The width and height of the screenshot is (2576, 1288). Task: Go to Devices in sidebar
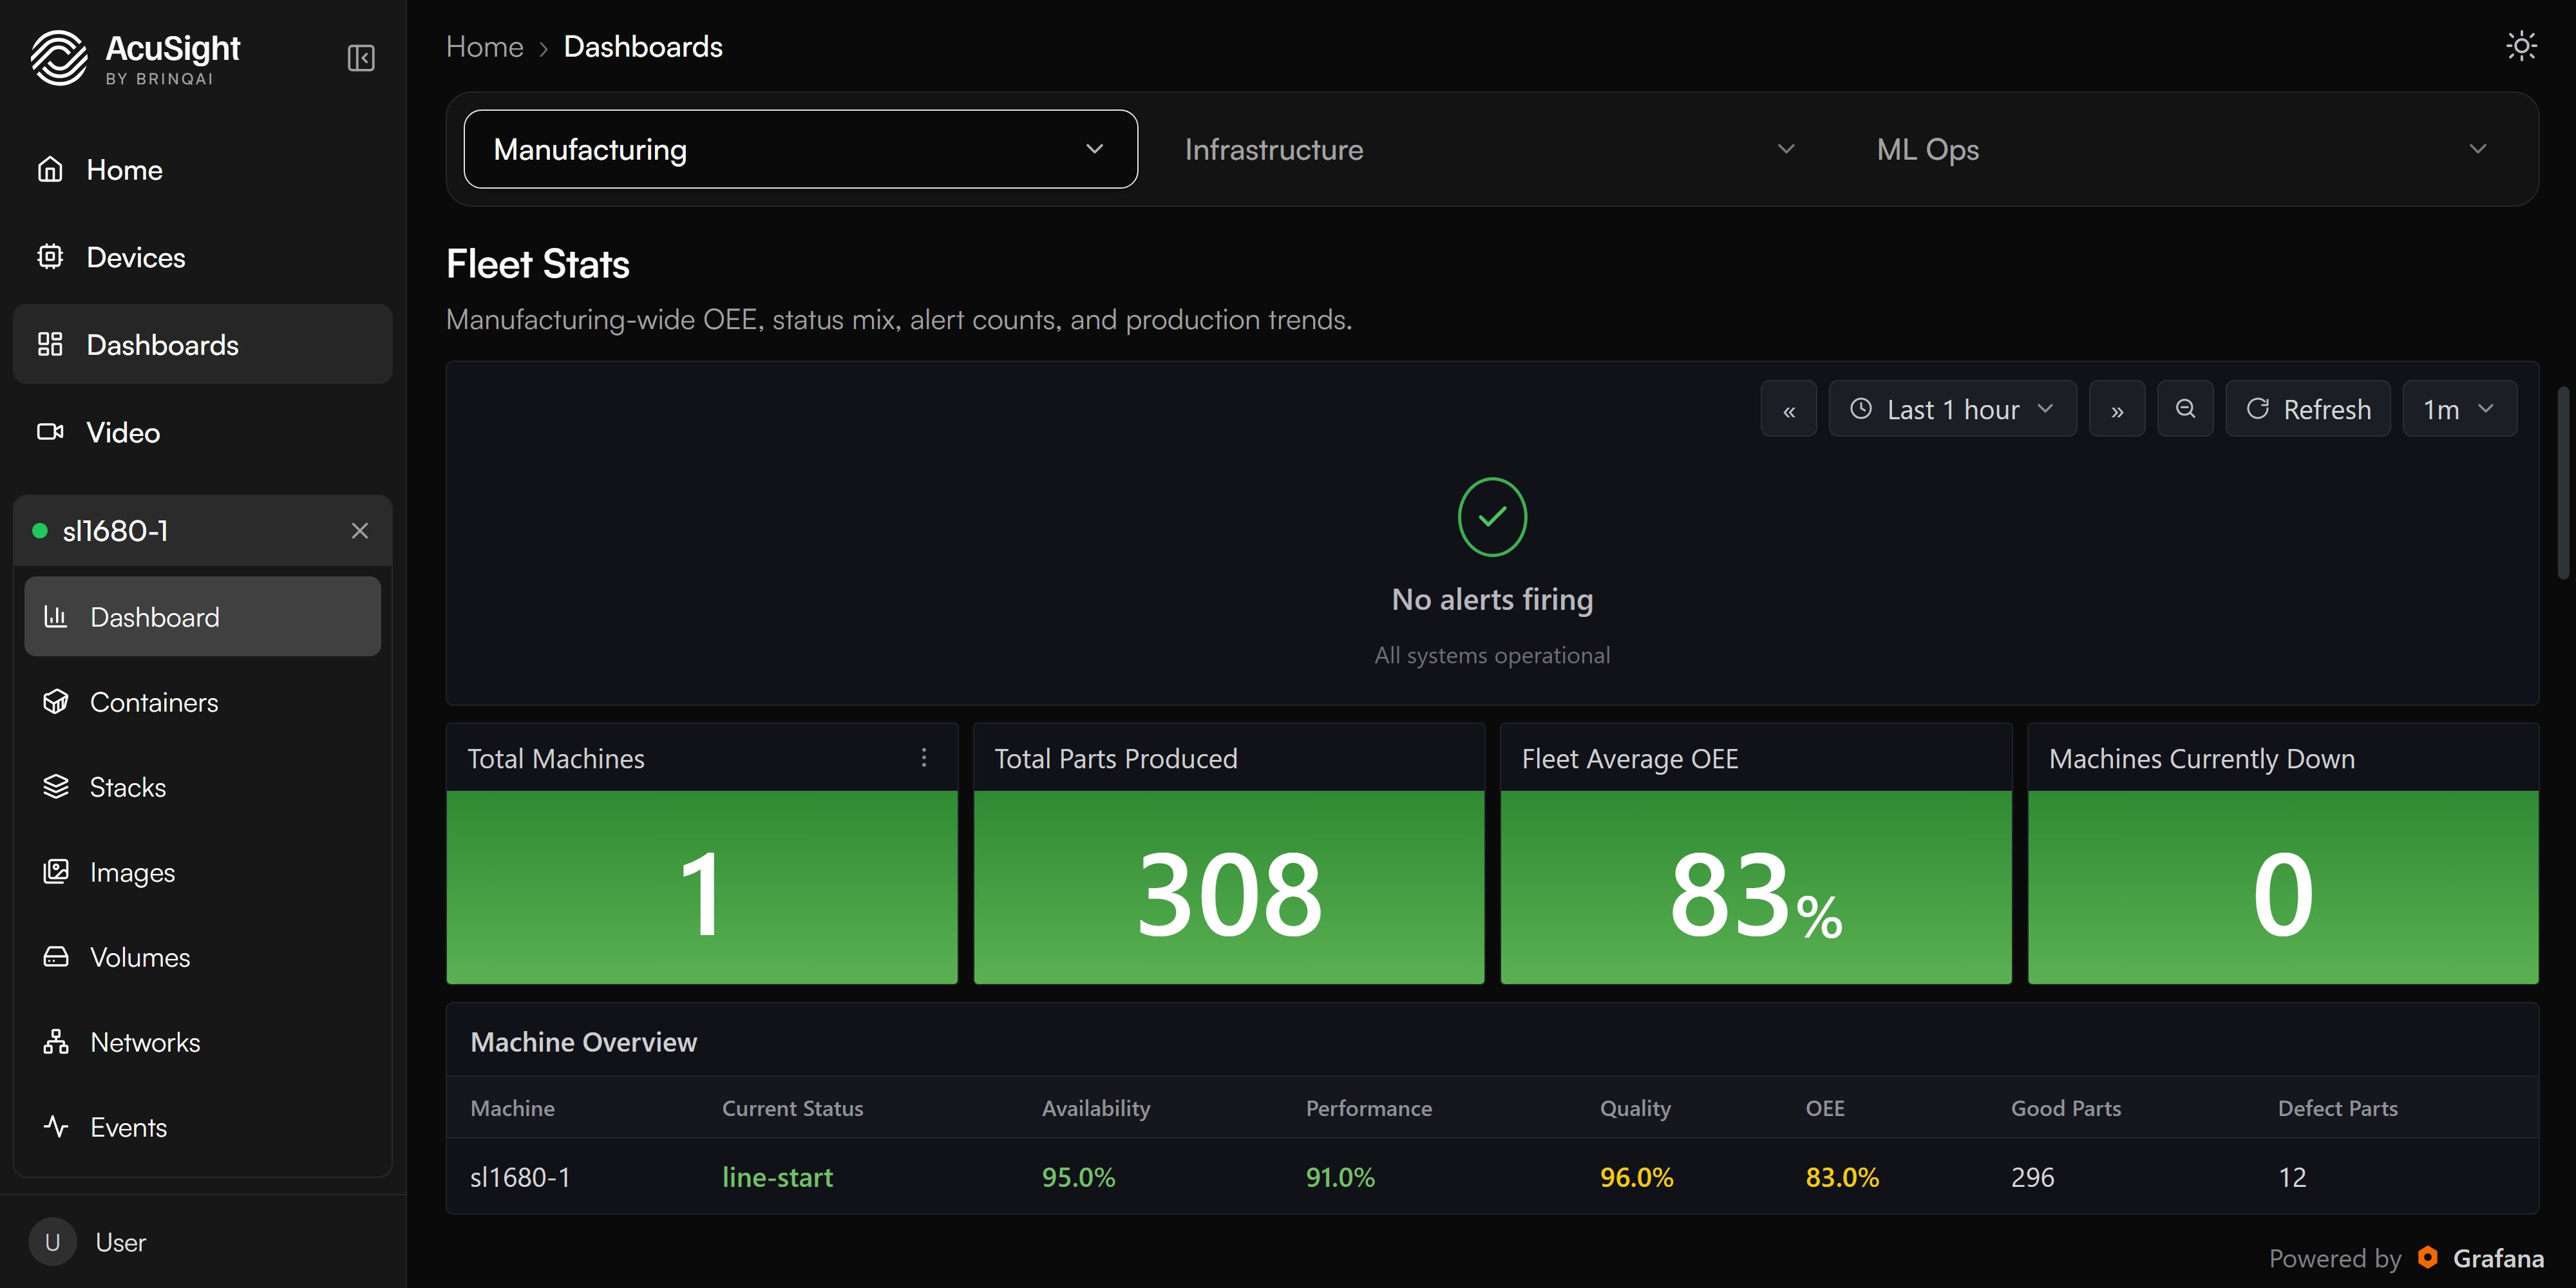click(x=202, y=257)
